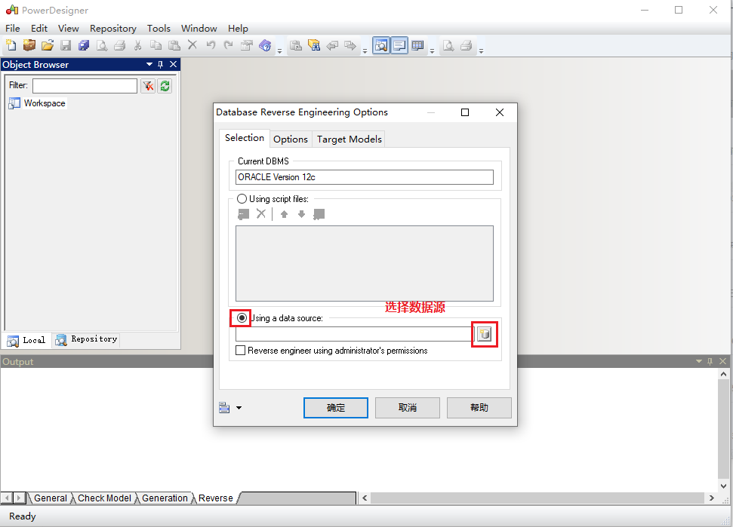The height and width of the screenshot is (527, 733).
Task: Click the data source text field
Action: (355, 334)
